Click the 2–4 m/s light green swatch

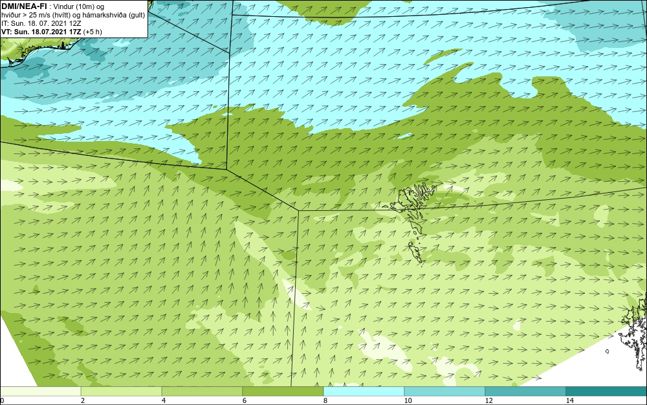122,391
